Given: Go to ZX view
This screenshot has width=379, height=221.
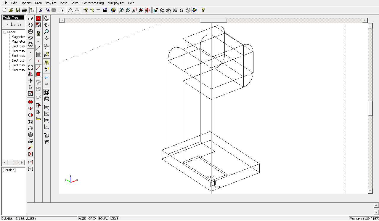Looking at the screenshot, I should tap(46, 120).
